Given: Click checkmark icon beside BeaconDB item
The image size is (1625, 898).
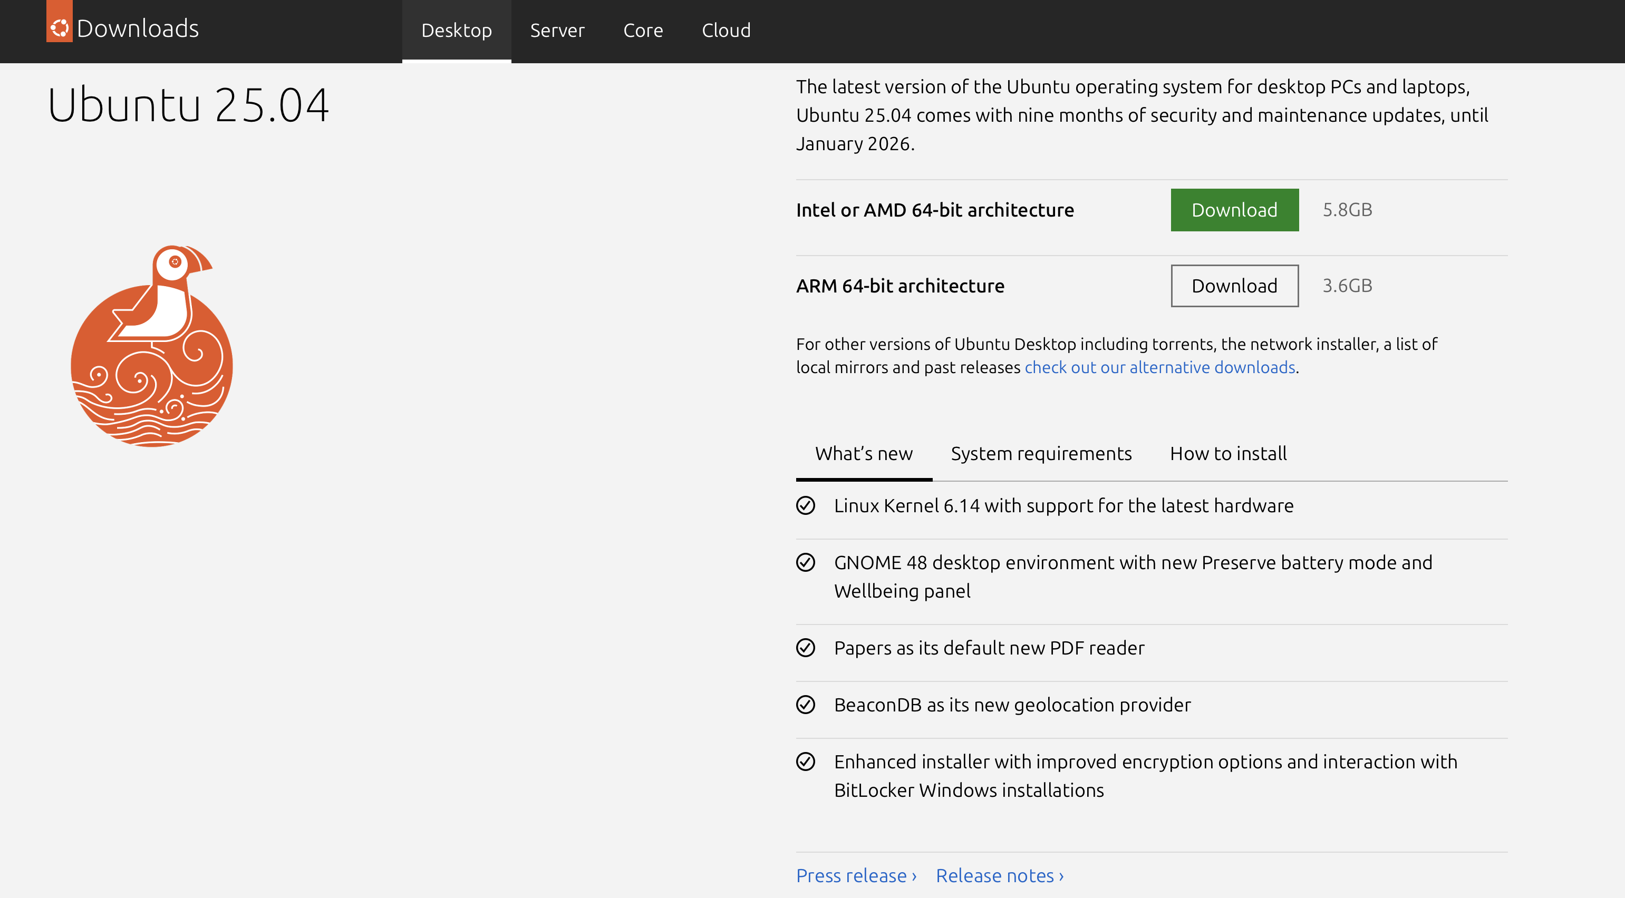Looking at the screenshot, I should click(x=805, y=705).
